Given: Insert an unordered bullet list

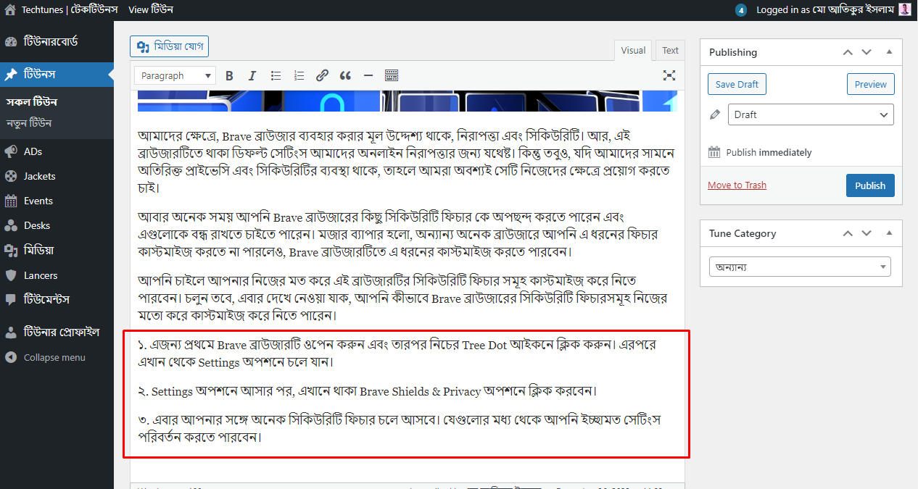Looking at the screenshot, I should coord(276,75).
